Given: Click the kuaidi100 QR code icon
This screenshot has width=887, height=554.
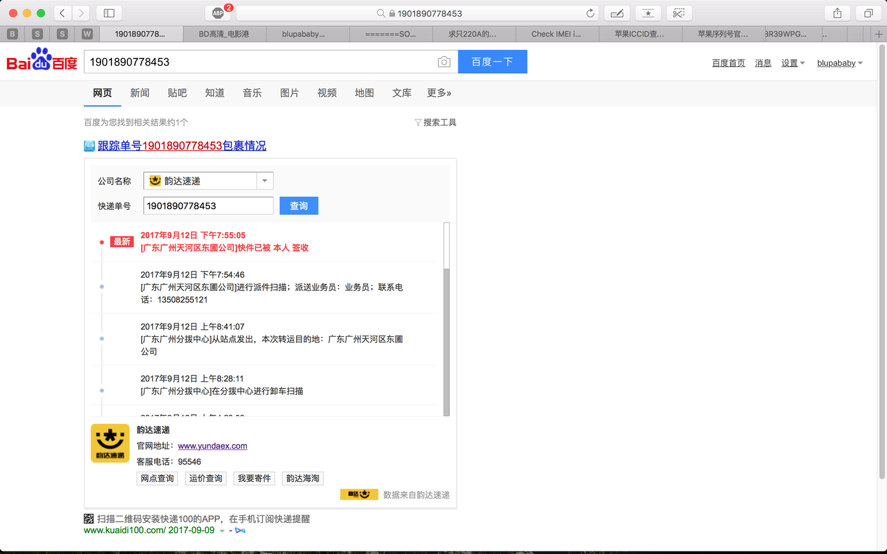Looking at the screenshot, I should [89, 519].
